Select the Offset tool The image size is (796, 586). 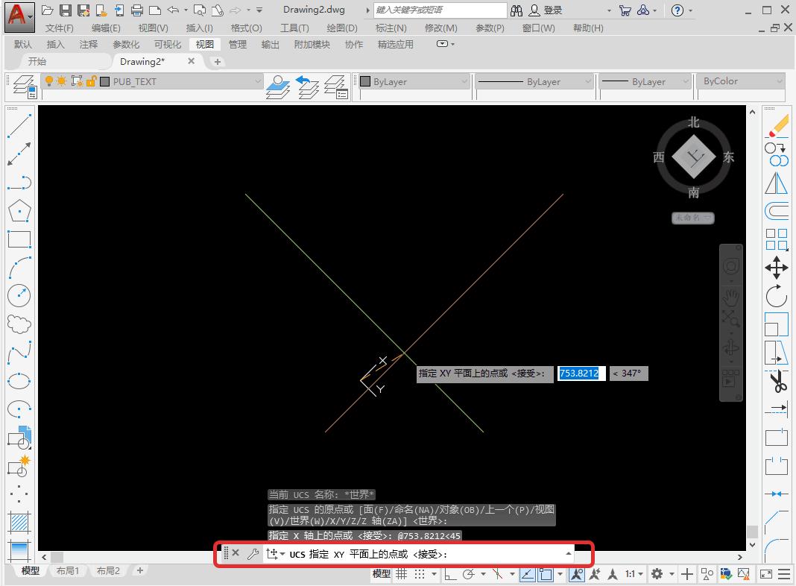point(777,211)
